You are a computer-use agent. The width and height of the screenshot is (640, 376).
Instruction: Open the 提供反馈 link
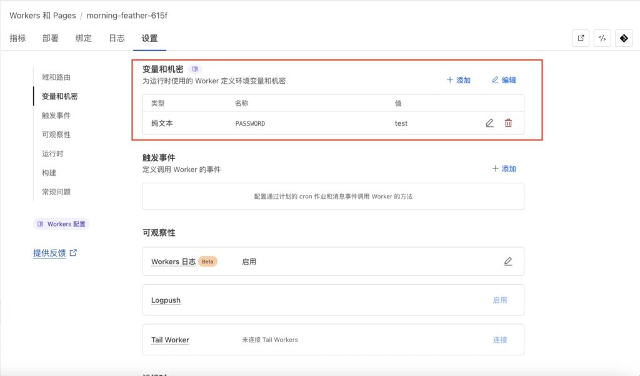point(55,253)
